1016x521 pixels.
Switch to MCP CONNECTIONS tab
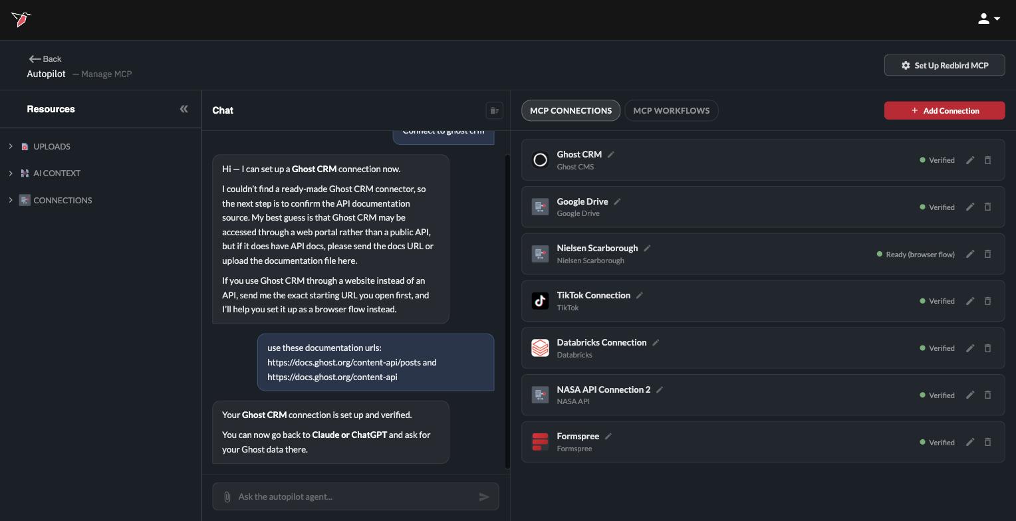pos(571,110)
